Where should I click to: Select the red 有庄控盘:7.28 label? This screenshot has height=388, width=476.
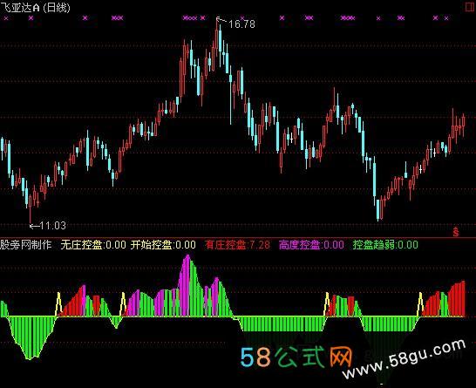237,245
